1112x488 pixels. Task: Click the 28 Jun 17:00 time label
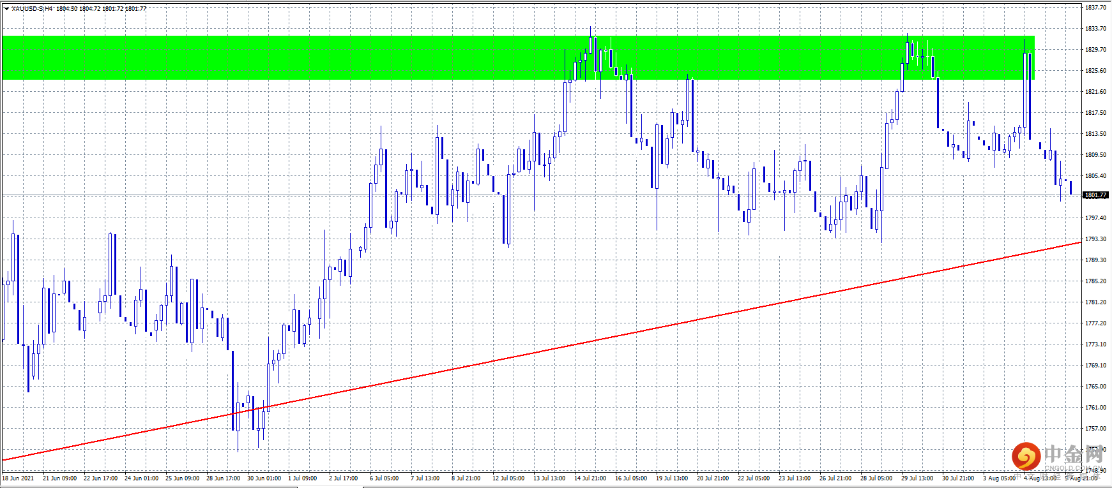(223, 478)
